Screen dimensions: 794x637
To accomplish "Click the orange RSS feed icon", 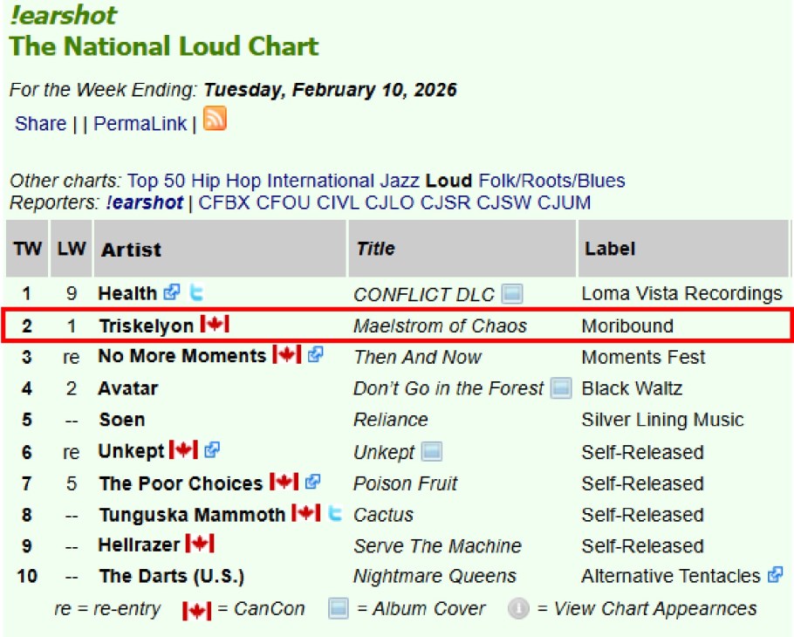I will pyautogui.click(x=215, y=119).
